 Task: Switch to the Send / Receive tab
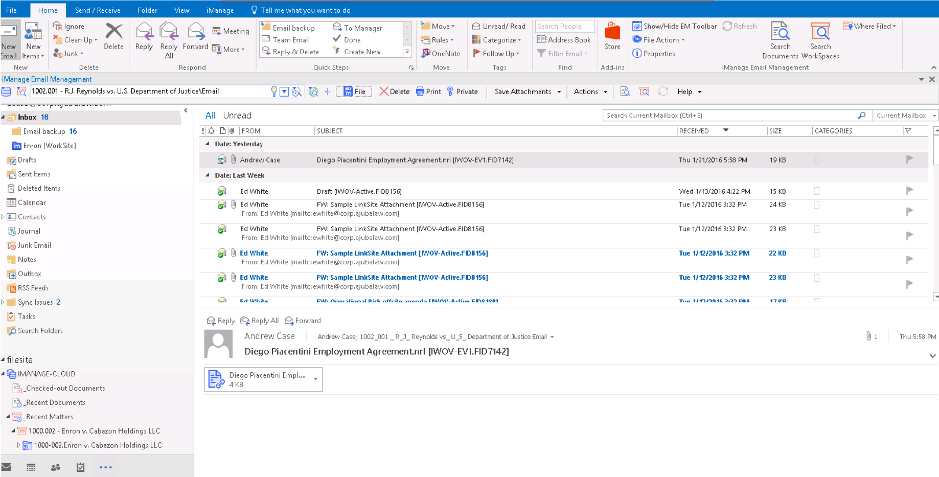click(98, 10)
